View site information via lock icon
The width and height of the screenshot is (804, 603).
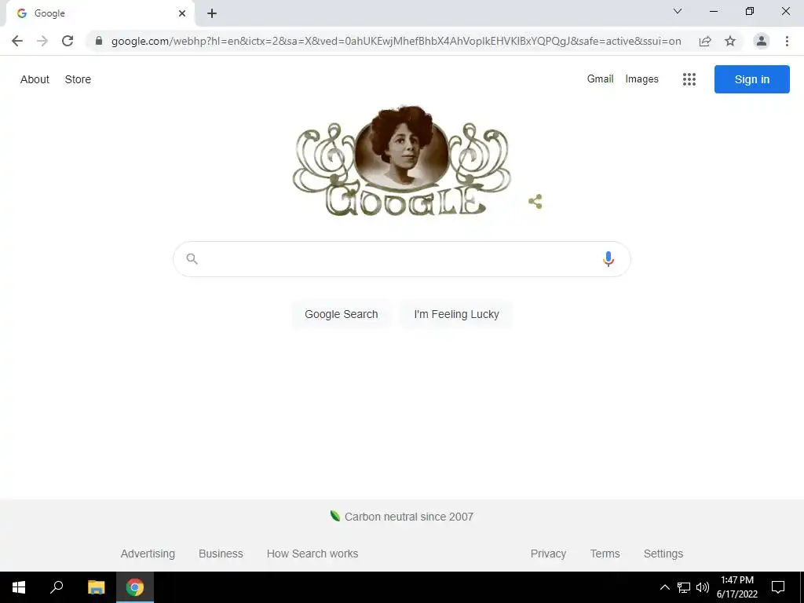coord(99,41)
